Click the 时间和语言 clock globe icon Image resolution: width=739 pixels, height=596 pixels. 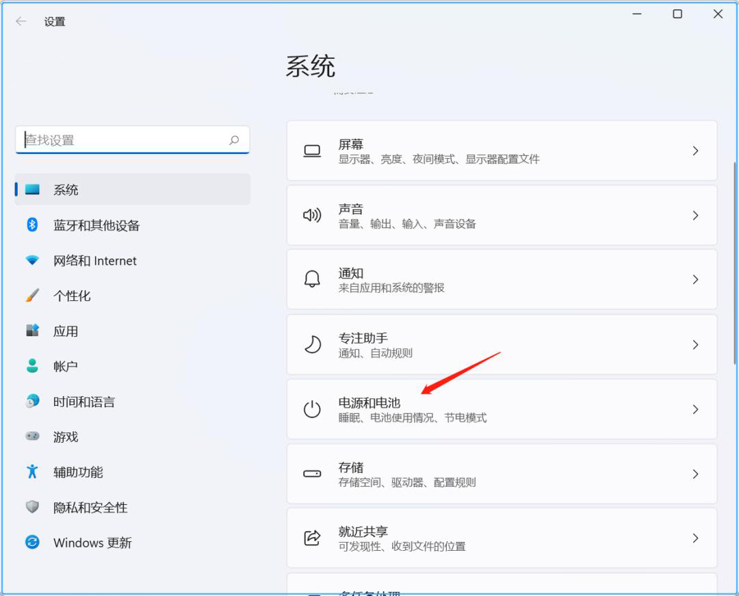[x=32, y=401]
